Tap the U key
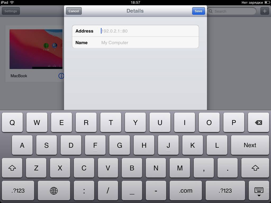The width and height of the screenshot is (271, 203). (x=160, y=123)
